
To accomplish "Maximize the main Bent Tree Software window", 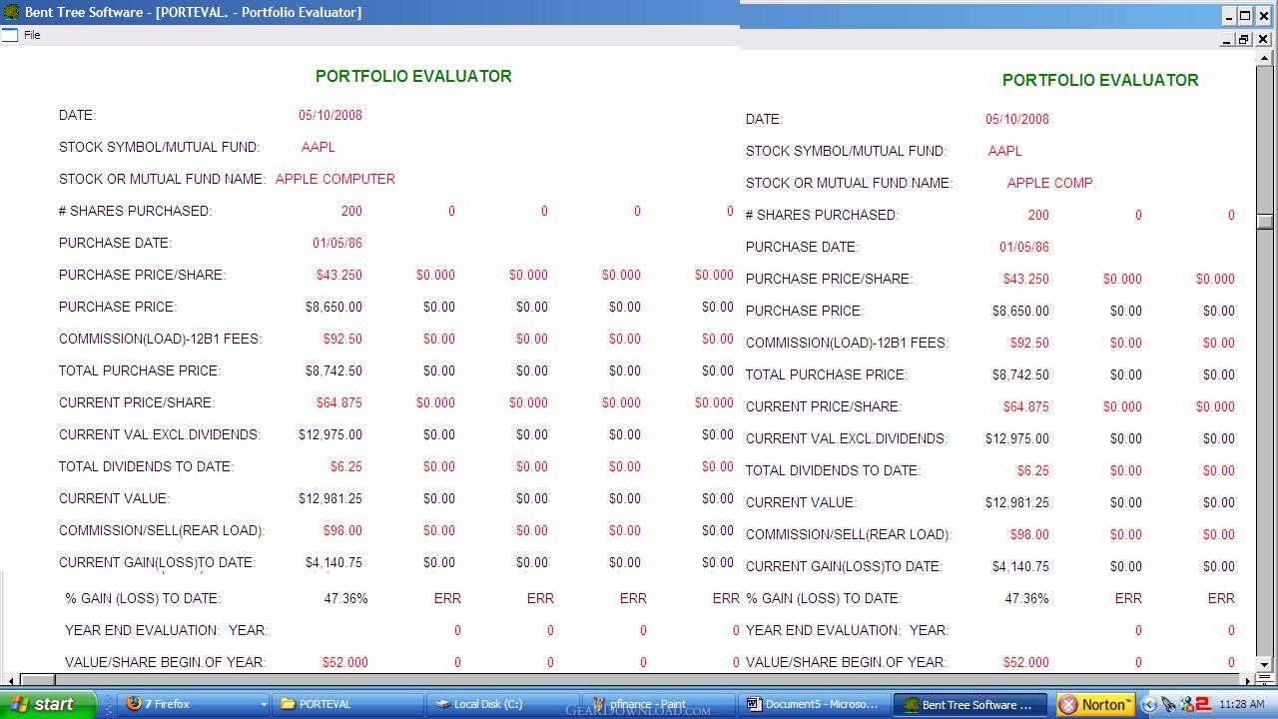I will (x=1245, y=15).
